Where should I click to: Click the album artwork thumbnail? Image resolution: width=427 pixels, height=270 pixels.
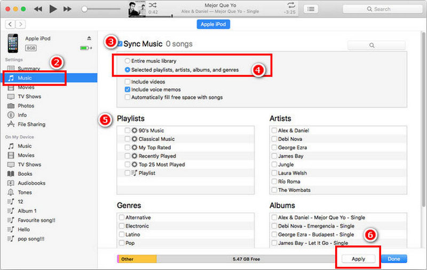click(x=137, y=9)
